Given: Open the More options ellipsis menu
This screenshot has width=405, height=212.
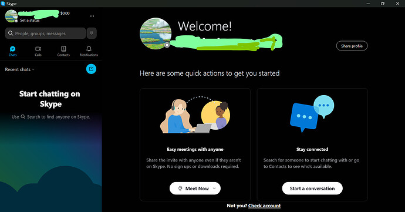Looking at the screenshot, I should (92, 16).
